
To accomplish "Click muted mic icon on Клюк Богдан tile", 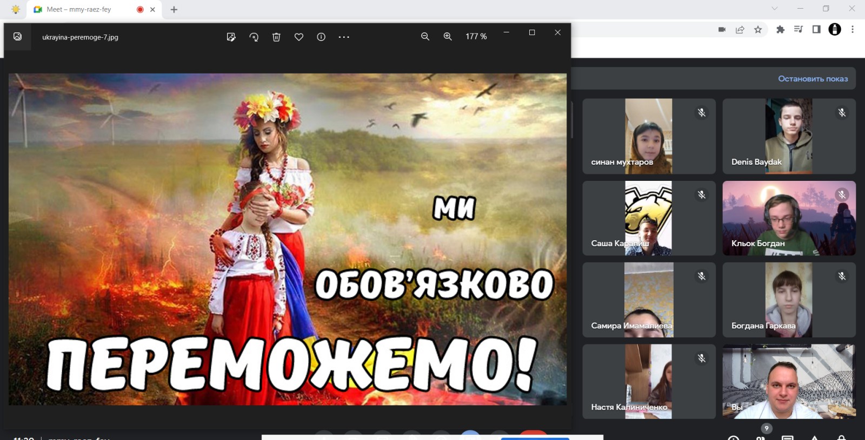I will click(x=841, y=194).
